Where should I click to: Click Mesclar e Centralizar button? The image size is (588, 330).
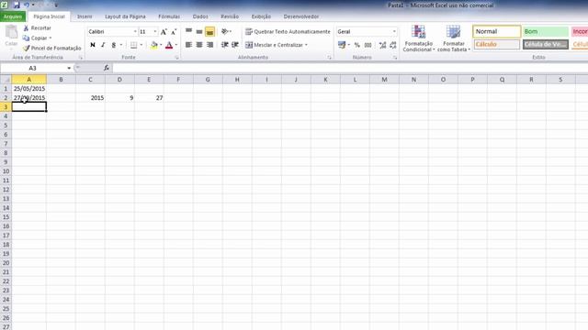[x=274, y=45]
